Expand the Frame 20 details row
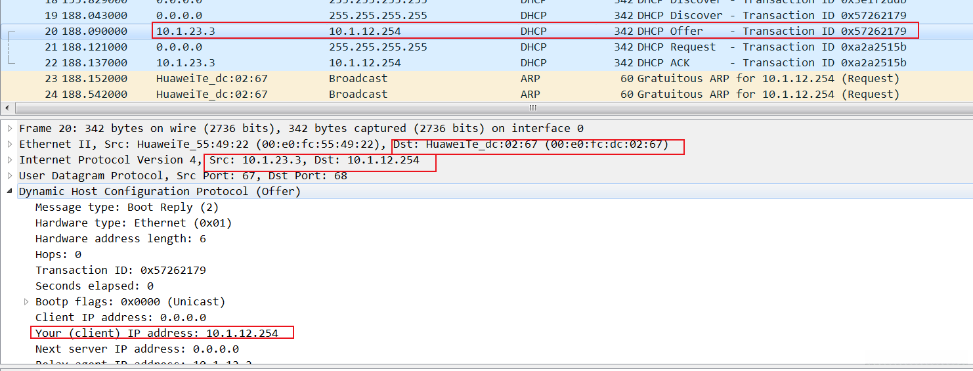This screenshot has height=371, width=973. pyautogui.click(x=10, y=128)
